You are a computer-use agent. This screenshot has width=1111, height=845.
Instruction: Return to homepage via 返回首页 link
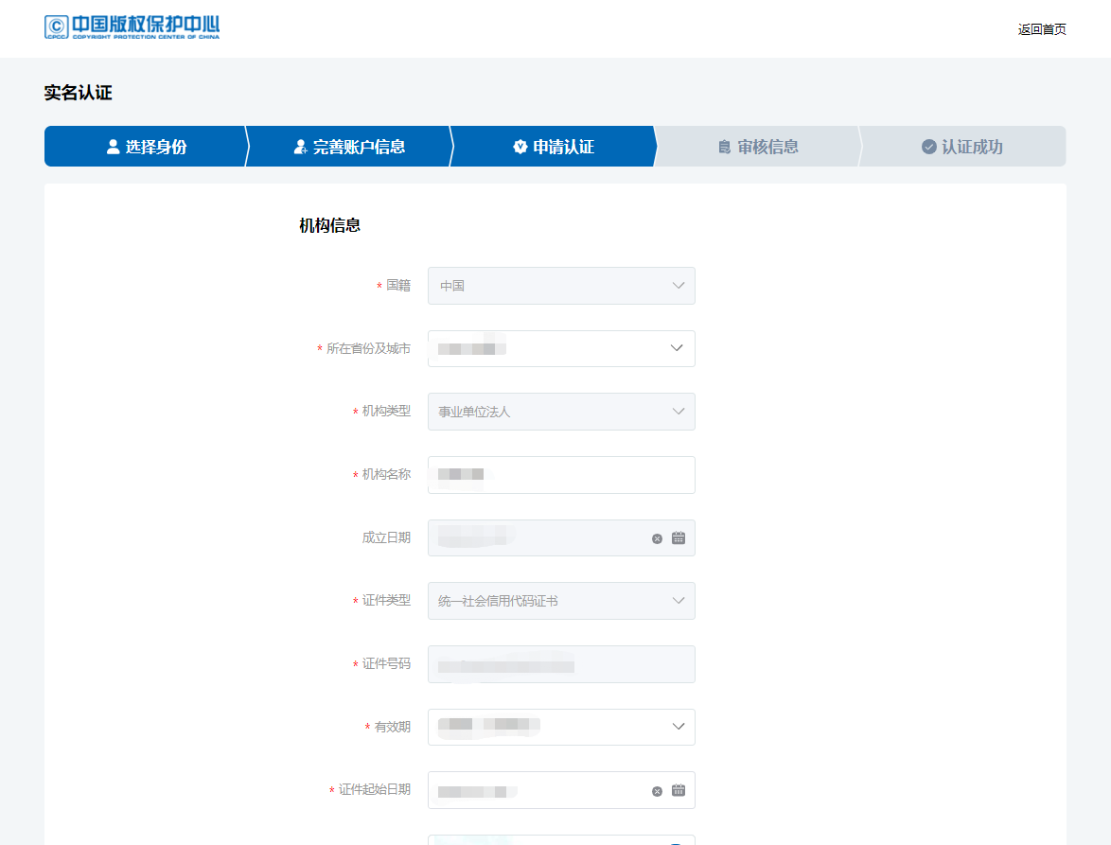coord(1042,29)
